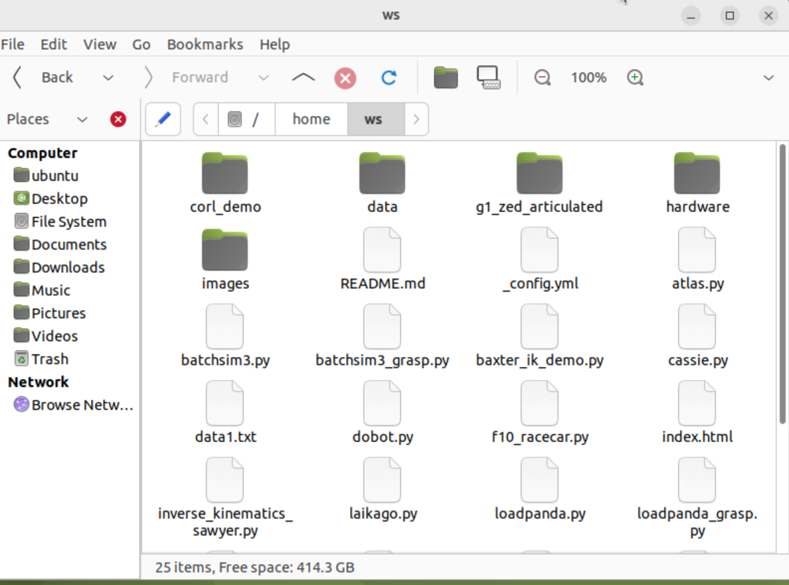This screenshot has height=585, width=789.
Task: Open the File menu
Action: (x=13, y=44)
